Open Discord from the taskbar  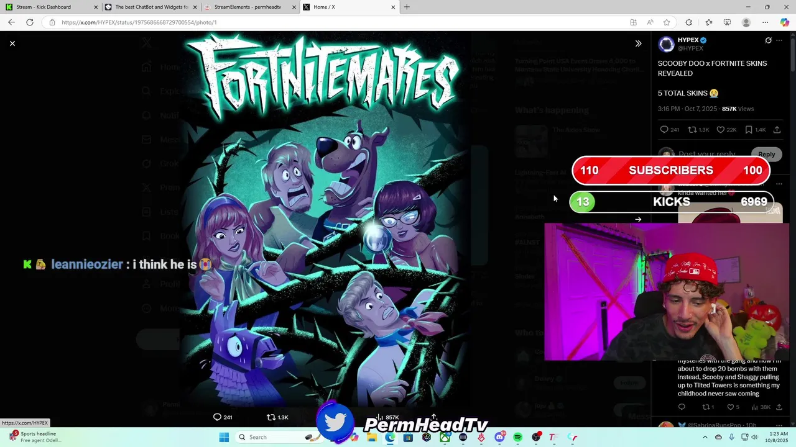pos(499,437)
